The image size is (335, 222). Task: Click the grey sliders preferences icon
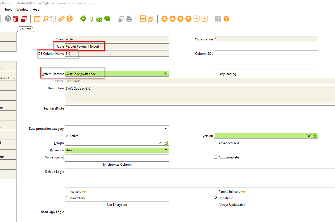point(218,19)
